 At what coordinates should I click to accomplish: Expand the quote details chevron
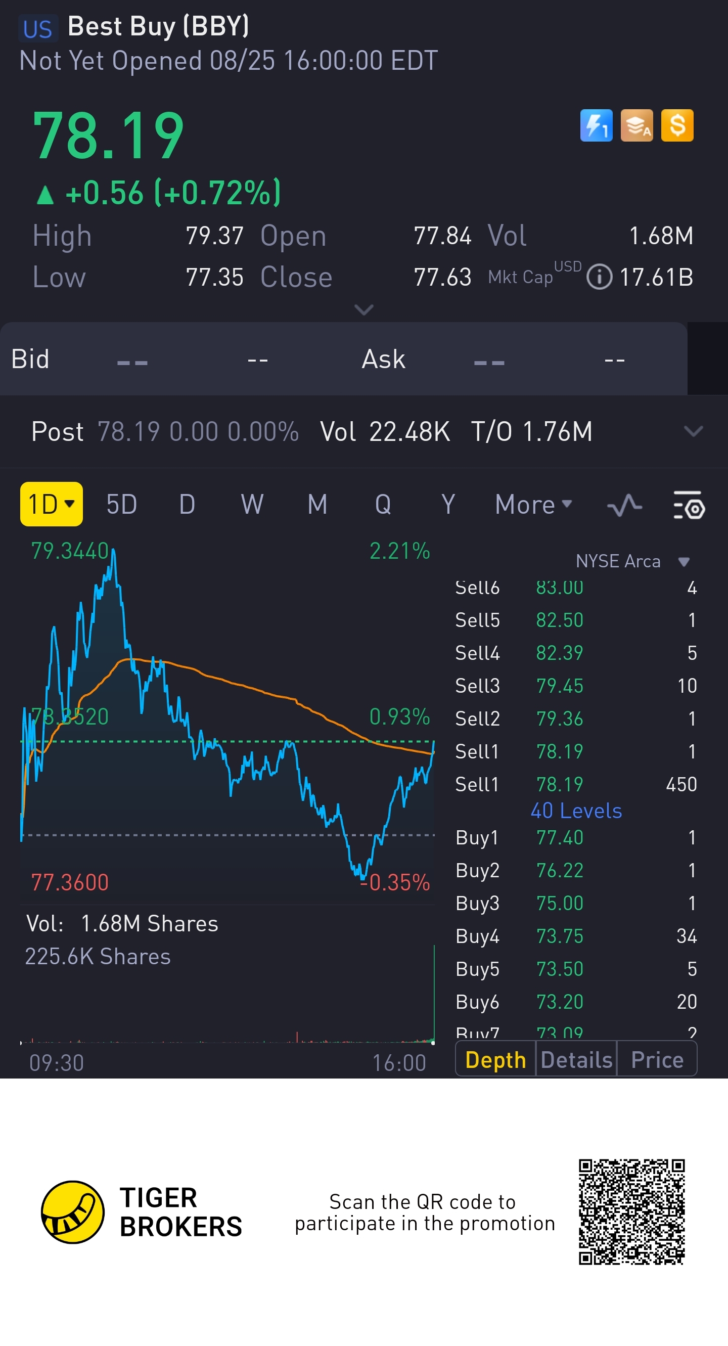[363, 310]
